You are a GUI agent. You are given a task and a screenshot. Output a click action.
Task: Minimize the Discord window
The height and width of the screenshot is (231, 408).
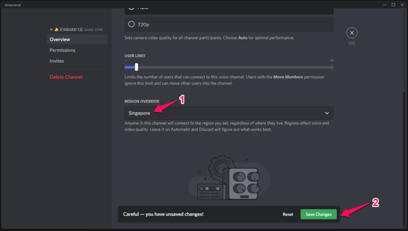383,5
